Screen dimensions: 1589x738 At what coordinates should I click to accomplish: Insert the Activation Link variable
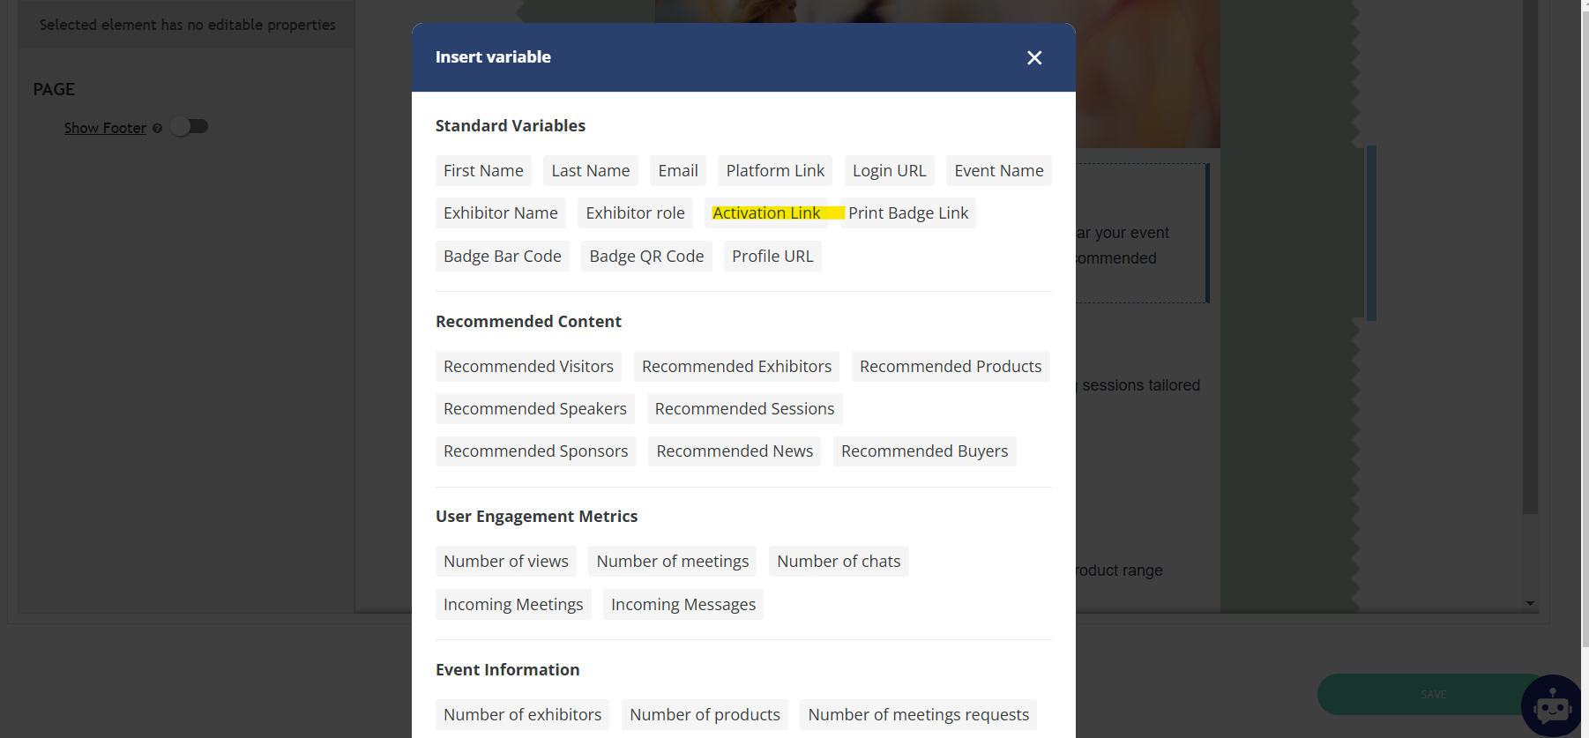[x=766, y=213]
